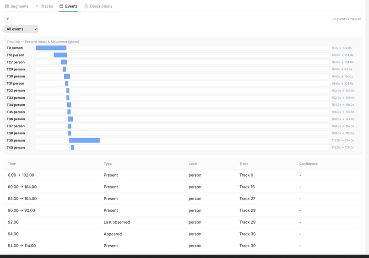Click the T32 person timeline bar
This screenshot has height=258, width=369.
pos(68,91)
